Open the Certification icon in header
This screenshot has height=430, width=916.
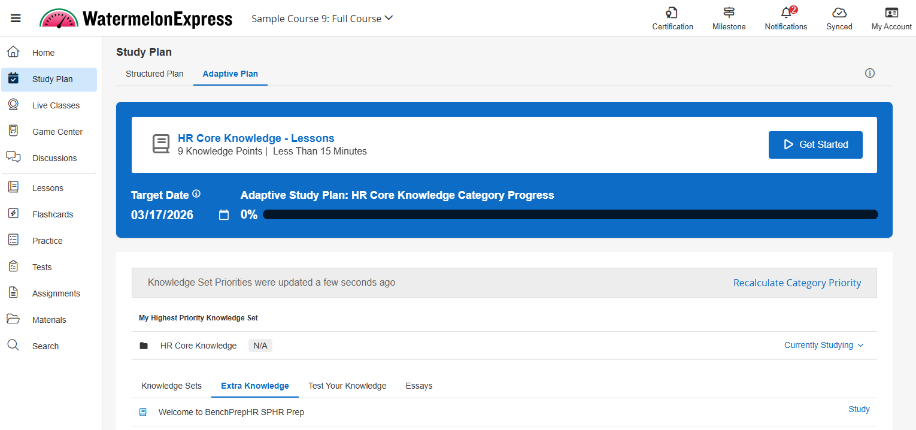[x=672, y=13]
